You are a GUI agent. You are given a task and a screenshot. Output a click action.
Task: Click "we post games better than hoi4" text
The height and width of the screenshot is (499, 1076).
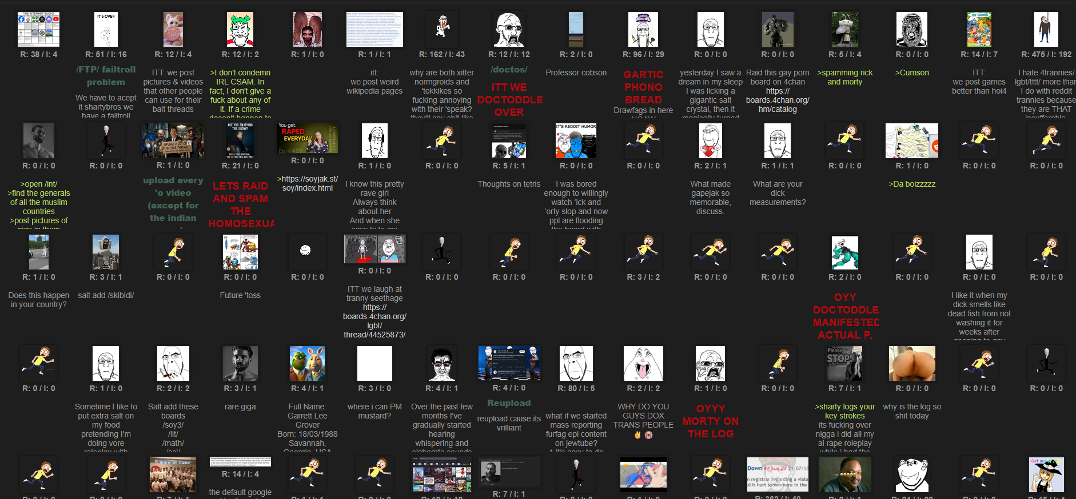pyautogui.click(x=979, y=86)
